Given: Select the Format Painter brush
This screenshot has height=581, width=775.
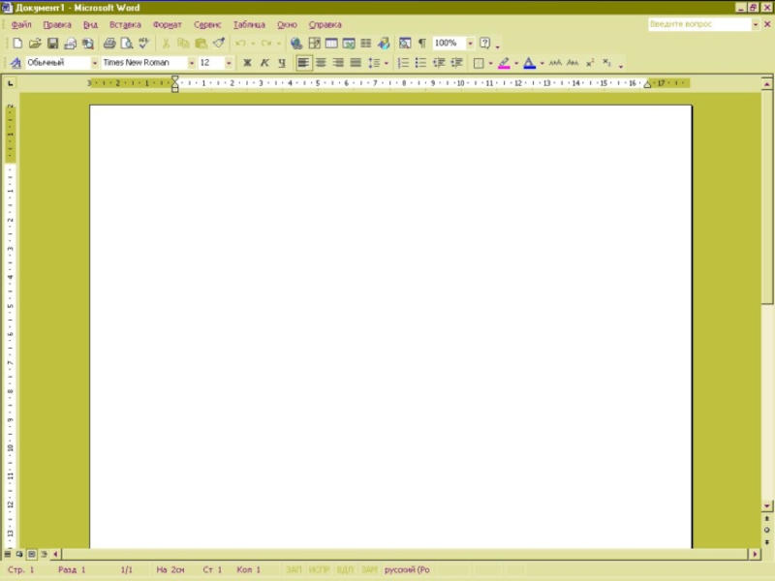Looking at the screenshot, I should (x=219, y=44).
